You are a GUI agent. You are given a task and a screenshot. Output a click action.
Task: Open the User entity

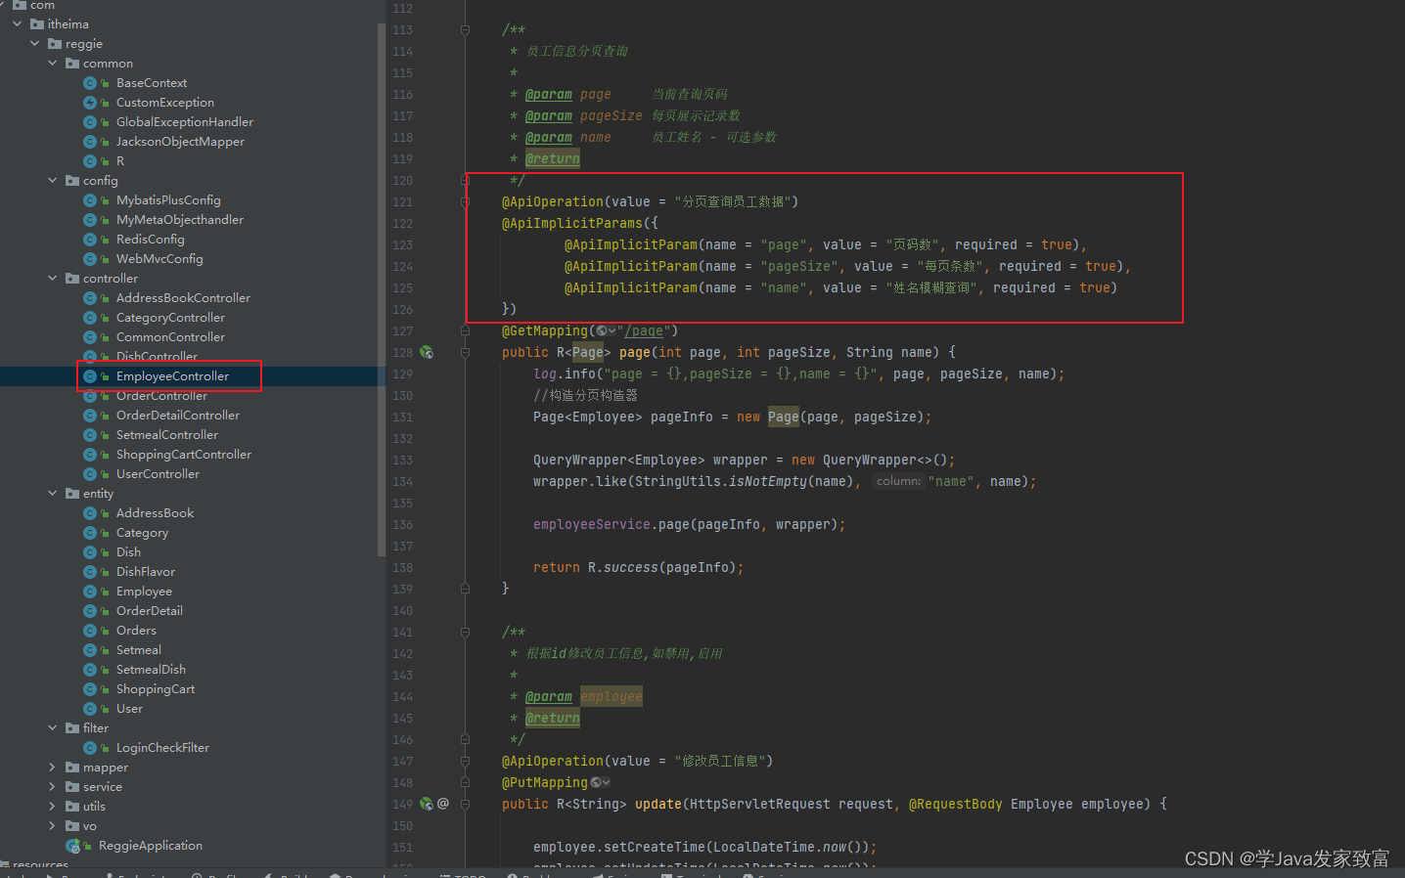(129, 709)
